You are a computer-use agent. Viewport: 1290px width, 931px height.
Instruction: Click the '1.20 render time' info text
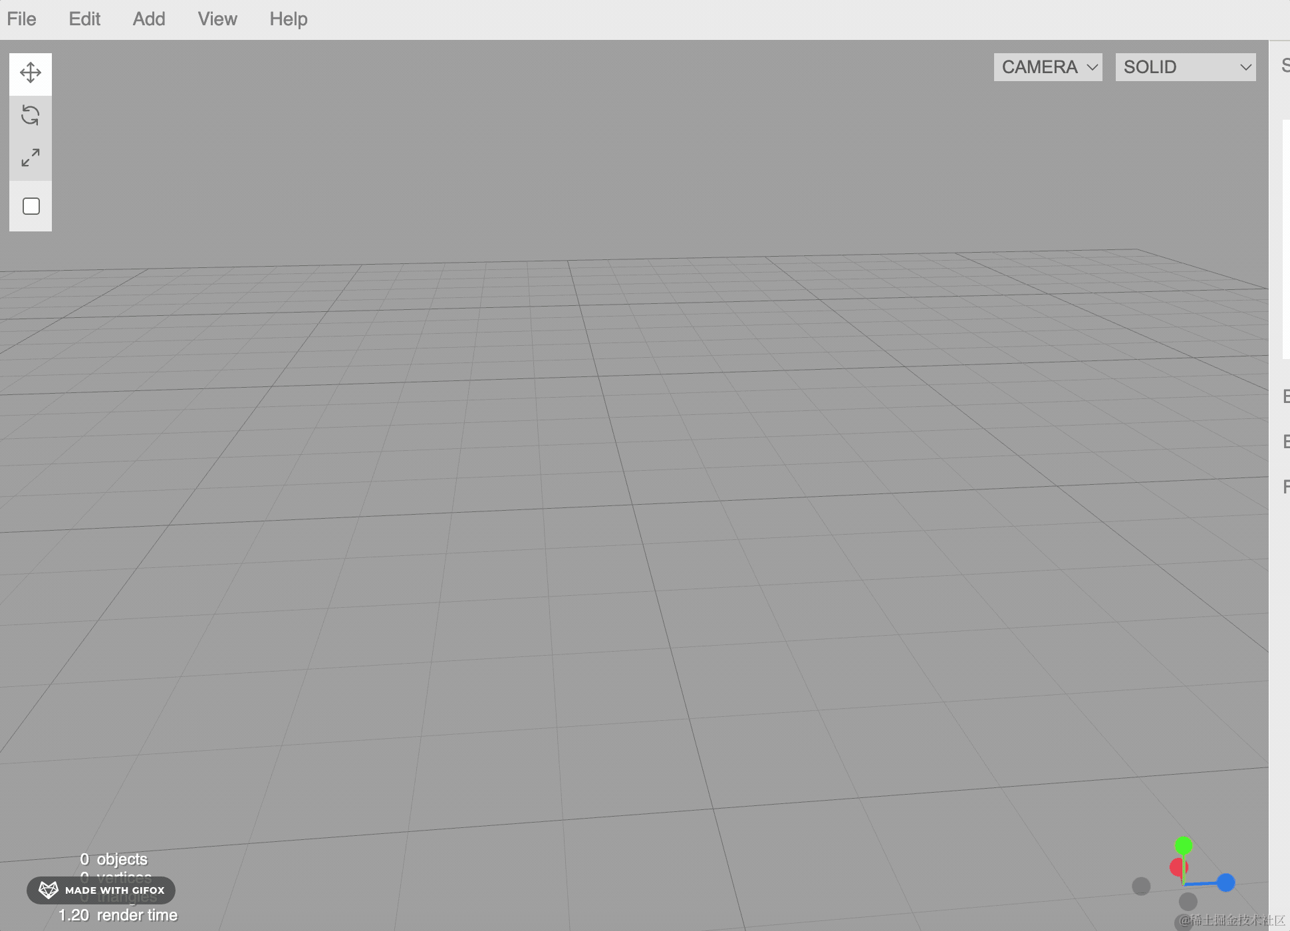(x=118, y=915)
